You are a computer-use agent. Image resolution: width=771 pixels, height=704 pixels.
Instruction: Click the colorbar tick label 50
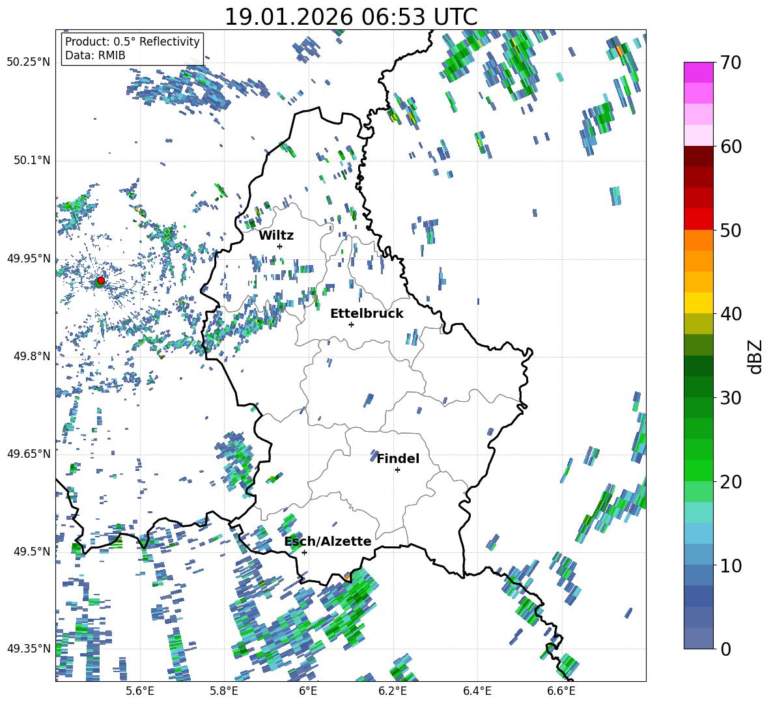coord(731,231)
